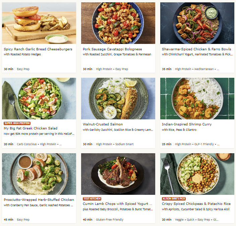
Task: Click the Cumin Lamb Chops photo
Action: pos(118,174)
